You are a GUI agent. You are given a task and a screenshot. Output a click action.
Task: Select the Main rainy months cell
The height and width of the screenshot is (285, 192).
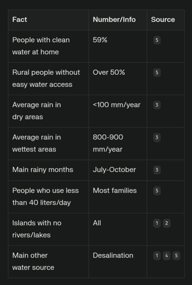click(43, 170)
